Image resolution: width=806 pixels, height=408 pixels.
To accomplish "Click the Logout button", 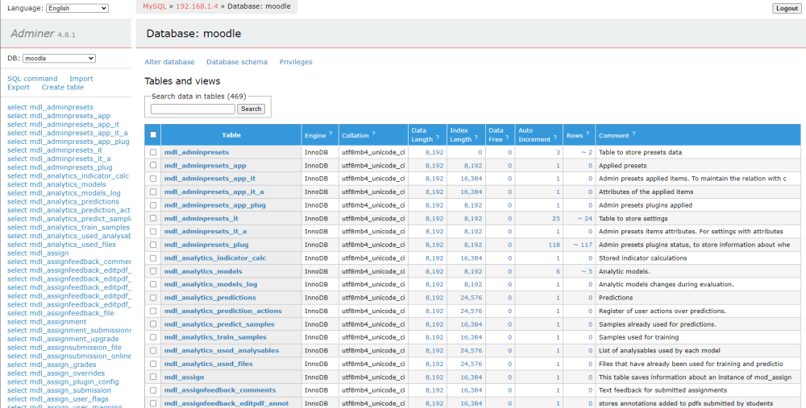I will [787, 8].
